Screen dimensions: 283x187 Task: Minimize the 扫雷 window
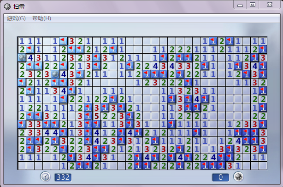pyautogui.click(x=240, y=5)
